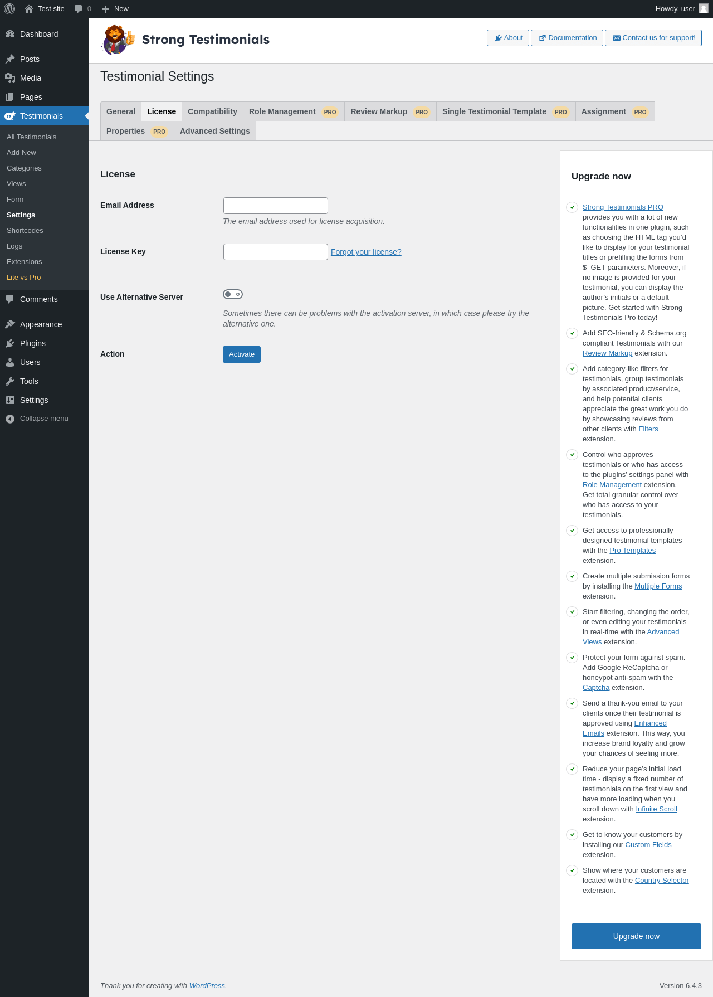713x997 pixels.
Task: Click the Collapse menu arrow icon
Action: pyautogui.click(x=10, y=419)
